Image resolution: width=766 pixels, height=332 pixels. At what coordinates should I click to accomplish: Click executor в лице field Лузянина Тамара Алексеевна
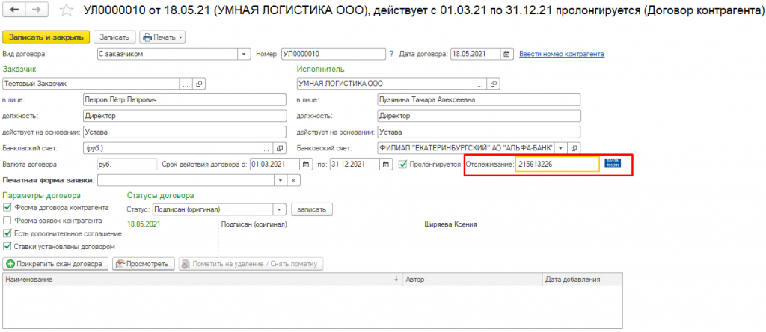point(479,99)
